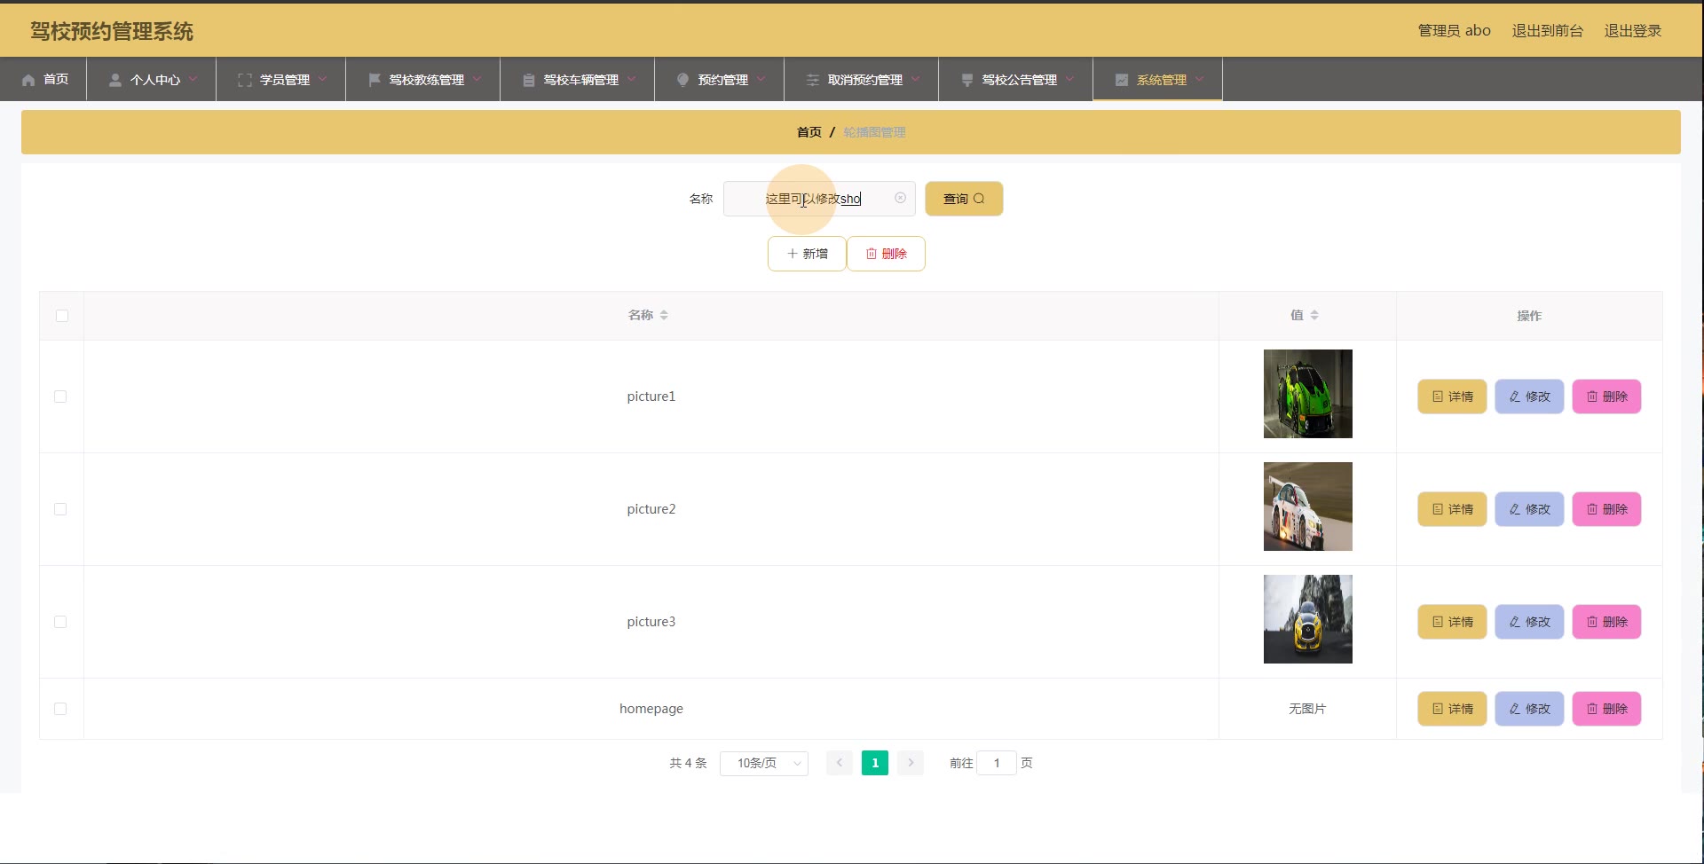The height and width of the screenshot is (864, 1704).
Task: Click the previous page arrow in pagination
Action: 840,763
